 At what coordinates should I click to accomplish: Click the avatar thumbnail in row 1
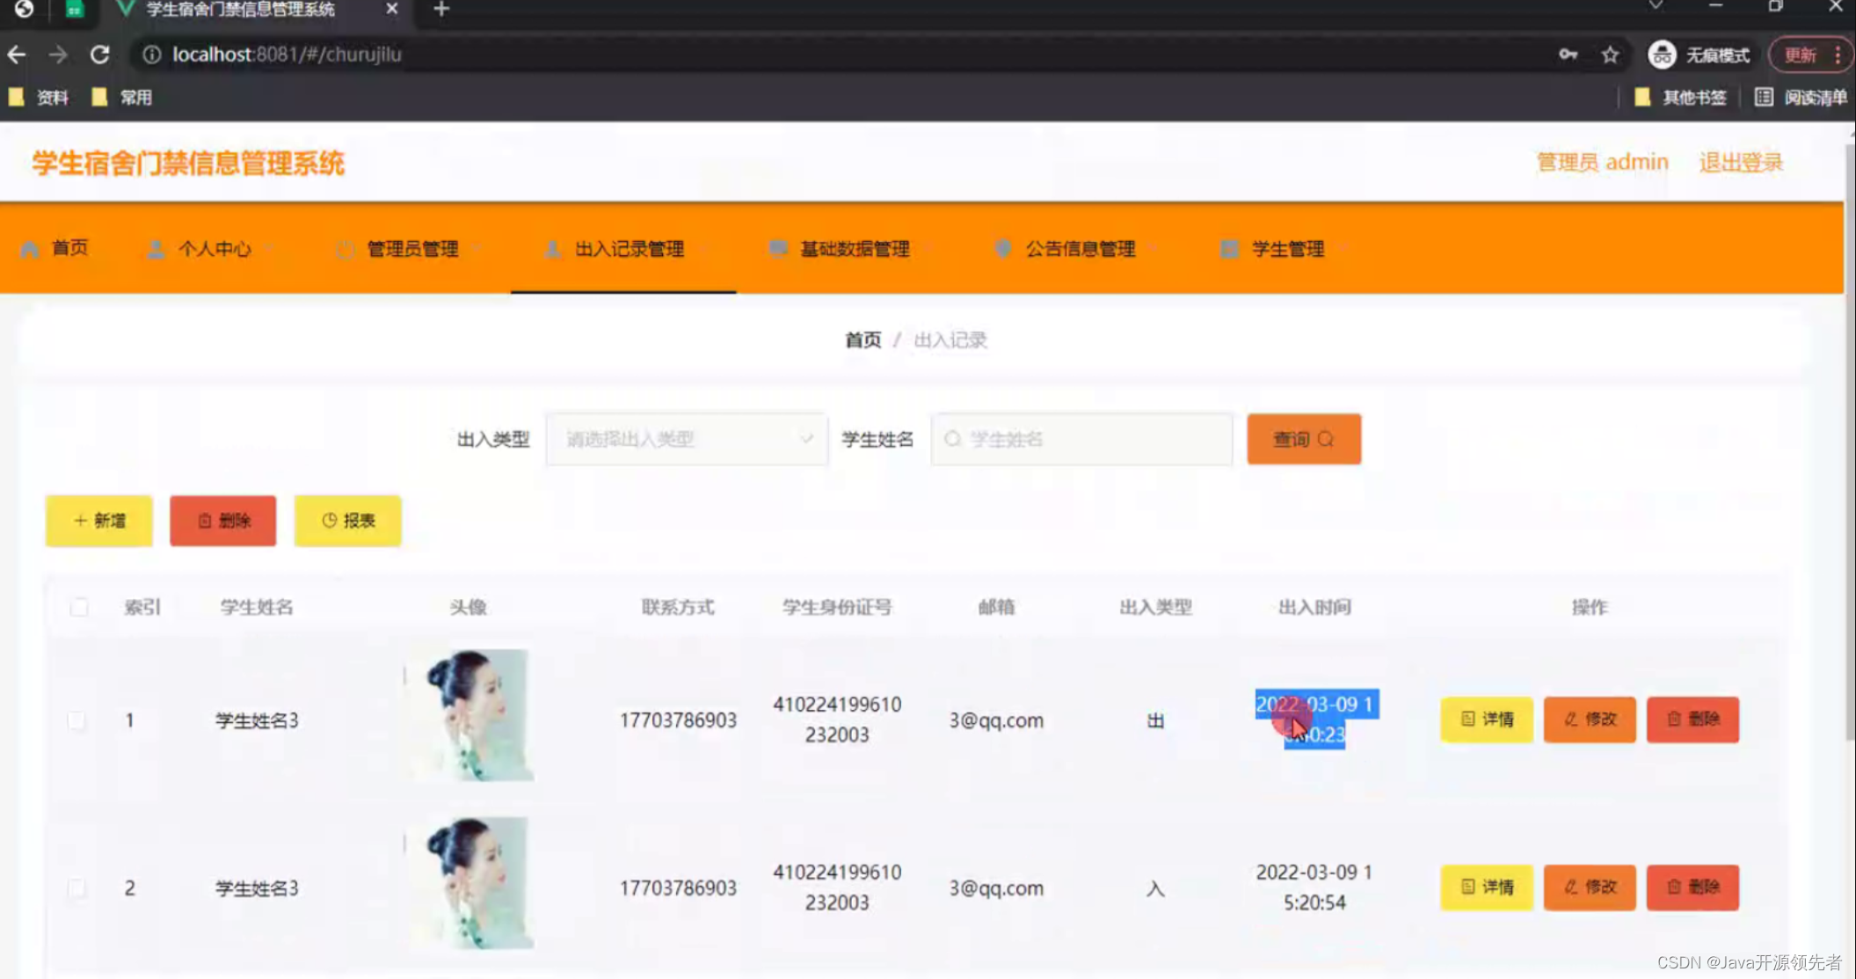point(470,714)
